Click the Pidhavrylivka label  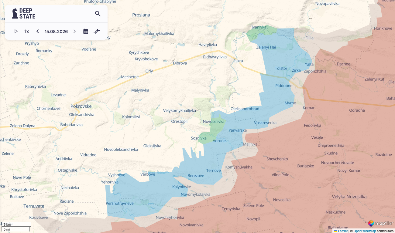pos(215,57)
